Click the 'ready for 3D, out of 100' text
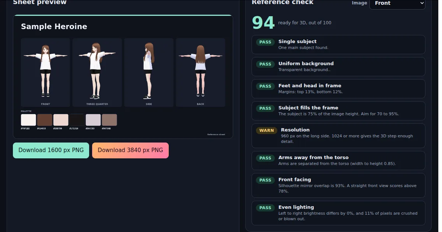 coord(305,23)
